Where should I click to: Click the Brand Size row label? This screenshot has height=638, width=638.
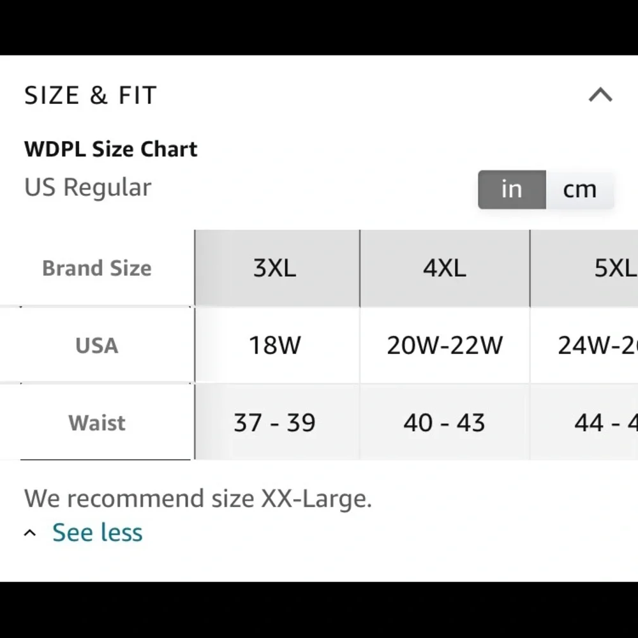click(97, 268)
